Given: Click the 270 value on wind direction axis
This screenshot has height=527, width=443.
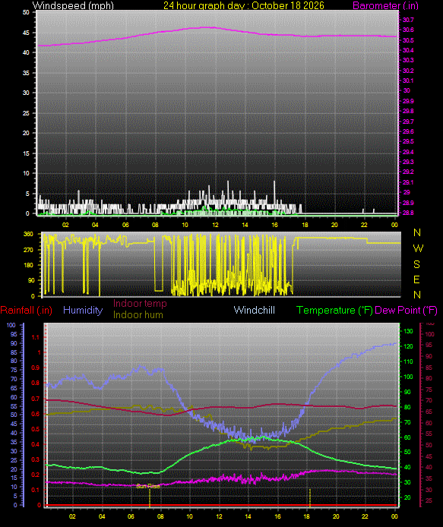Looking at the screenshot, I should (x=28, y=250).
